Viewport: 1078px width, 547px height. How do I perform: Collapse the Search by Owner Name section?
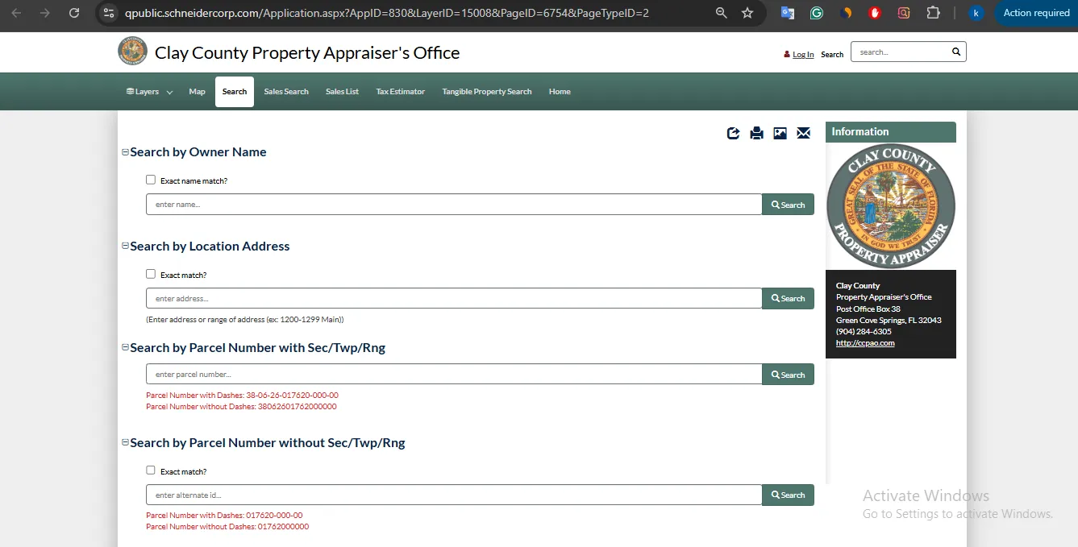(125, 152)
